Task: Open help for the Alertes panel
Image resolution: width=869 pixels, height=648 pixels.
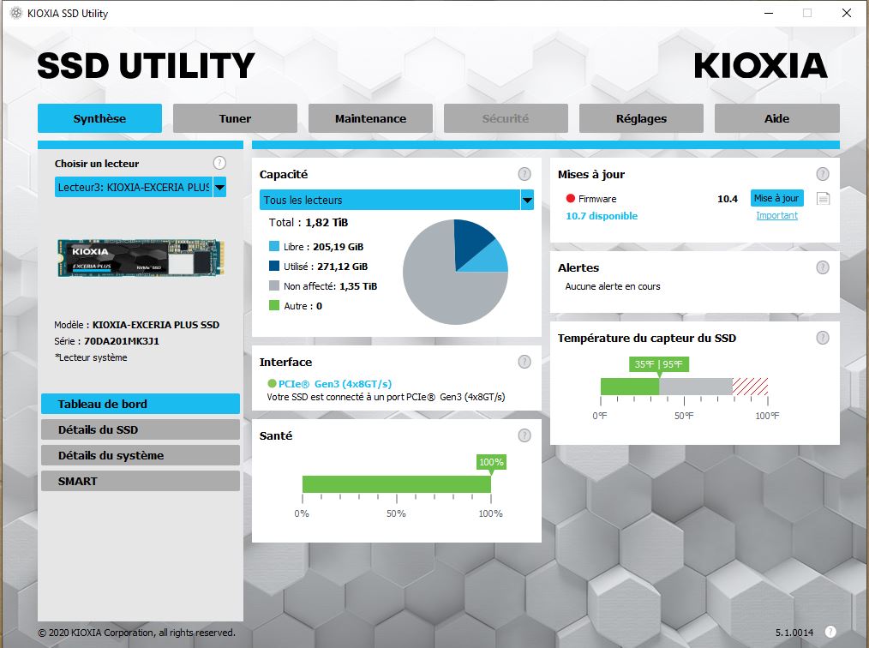Action: click(x=823, y=267)
